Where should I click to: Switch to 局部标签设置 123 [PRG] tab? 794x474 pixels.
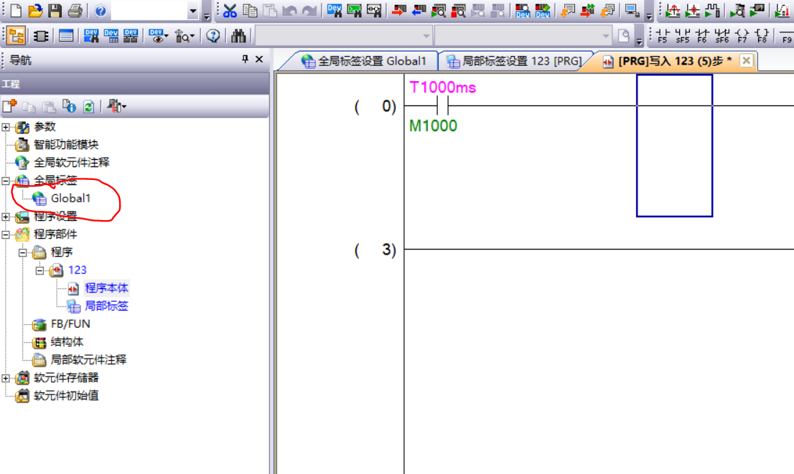(x=514, y=62)
